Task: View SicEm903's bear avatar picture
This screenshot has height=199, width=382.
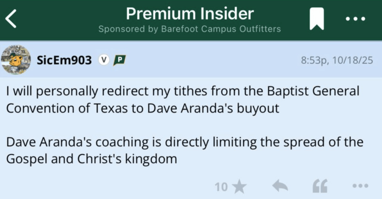Action: tap(16, 60)
